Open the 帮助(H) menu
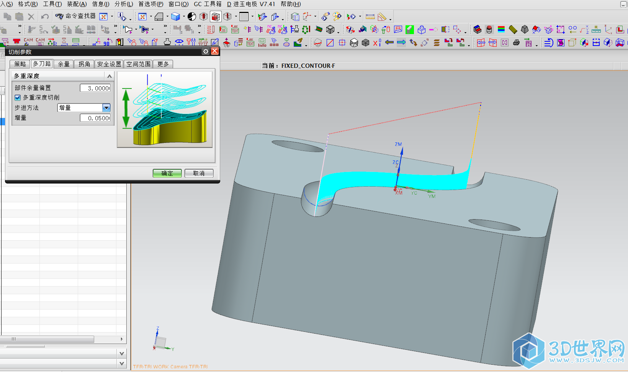Screen dimensions: 628x372 coord(291,4)
